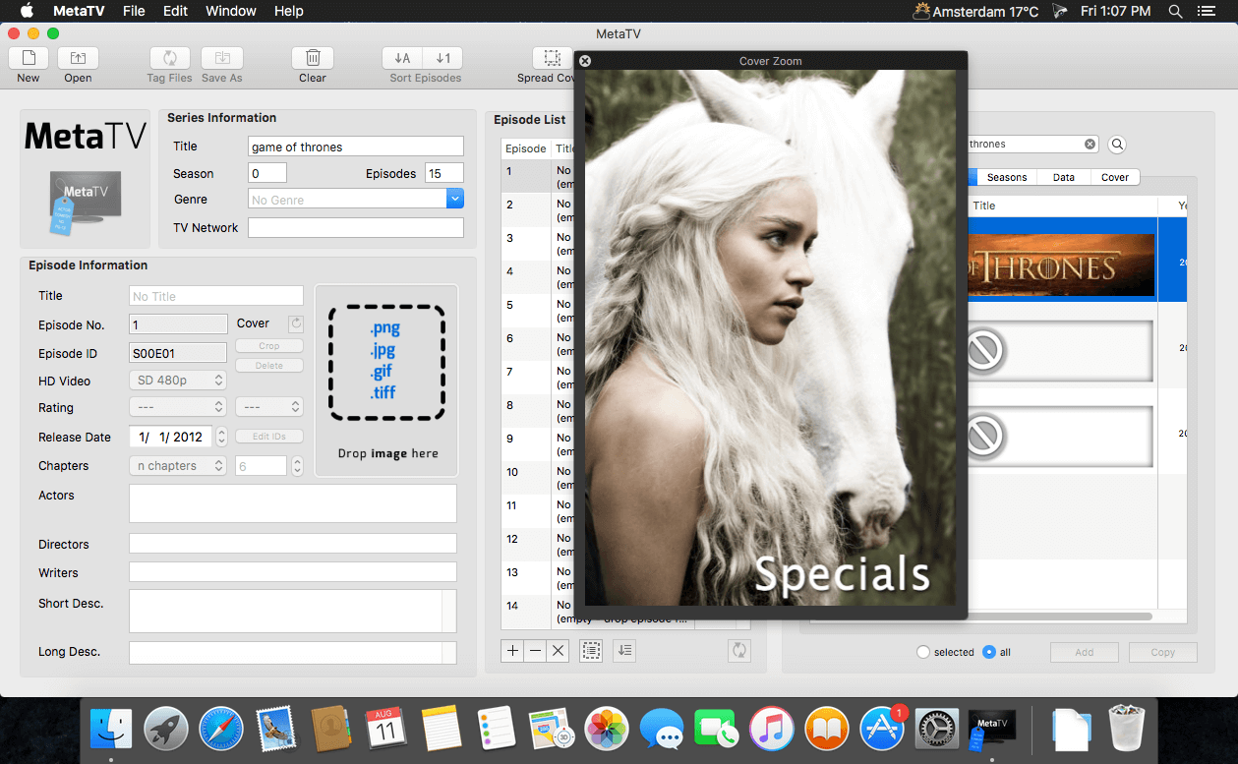Open the Edit menu
Image resolution: width=1238 pixels, height=764 pixels.
pos(176,11)
